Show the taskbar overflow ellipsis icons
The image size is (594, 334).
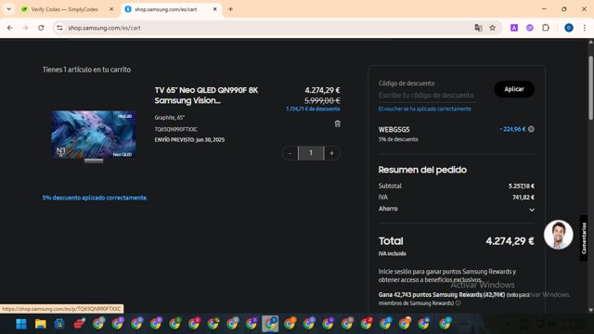click(463, 324)
